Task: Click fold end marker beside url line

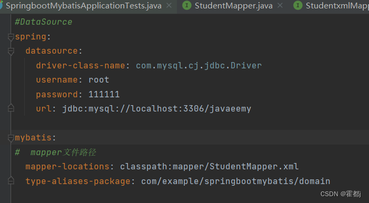Action: [x=11, y=108]
